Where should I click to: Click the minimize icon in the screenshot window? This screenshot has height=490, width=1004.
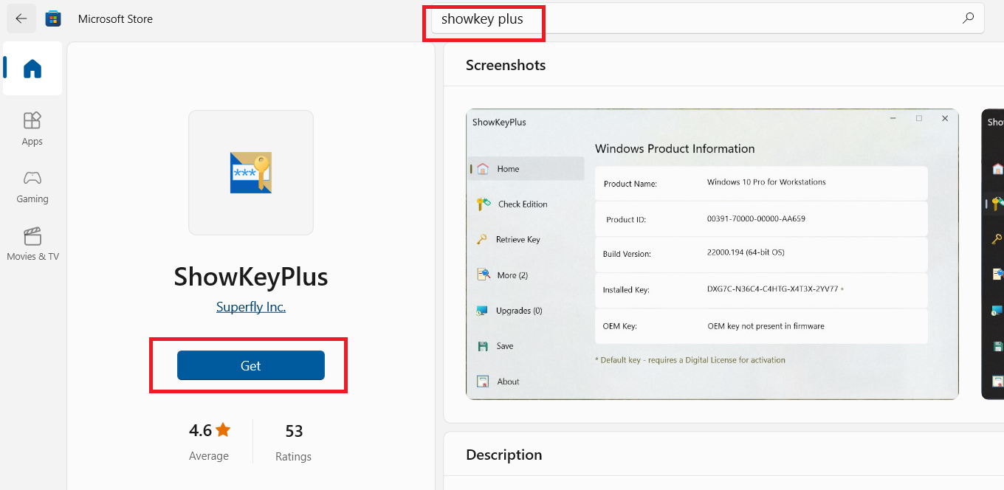[x=893, y=119]
